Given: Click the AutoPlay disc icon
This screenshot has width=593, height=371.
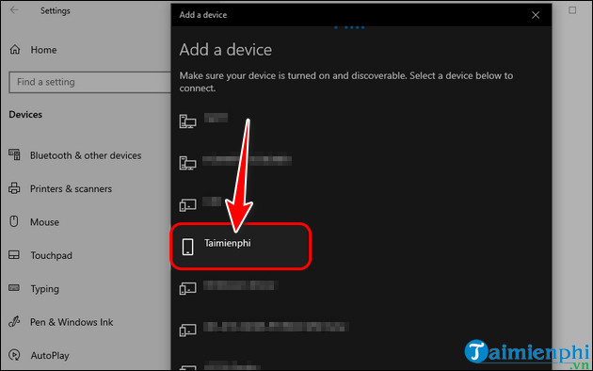Looking at the screenshot, I should tap(14, 355).
